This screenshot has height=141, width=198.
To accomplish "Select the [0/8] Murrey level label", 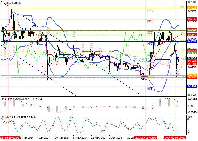I will 150,89.
